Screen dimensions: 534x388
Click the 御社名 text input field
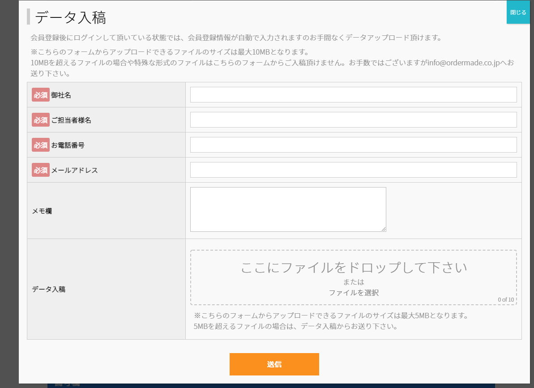[x=353, y=95]
